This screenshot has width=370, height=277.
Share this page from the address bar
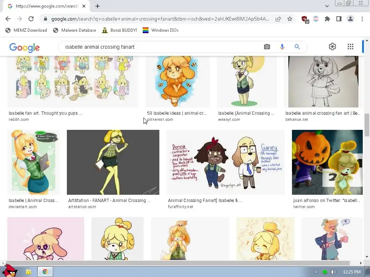pos(278,19)
